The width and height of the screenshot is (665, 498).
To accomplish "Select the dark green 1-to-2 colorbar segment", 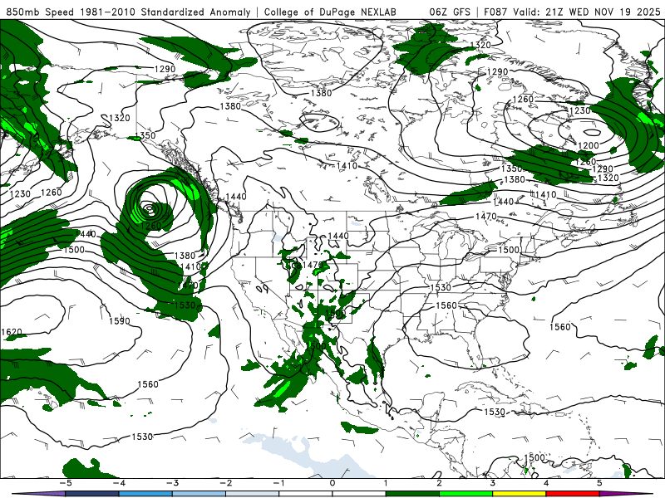I will point(412,494).
